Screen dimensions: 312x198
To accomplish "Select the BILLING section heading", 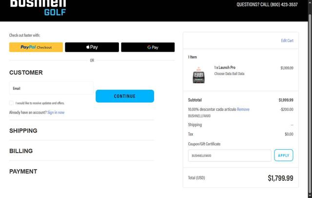I will click(21, 151).
